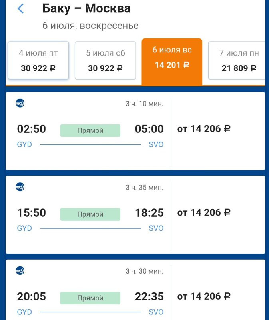Go back using the blue back arrow
The height and width of the screenshot is (320, 269).
coord(21,9)
